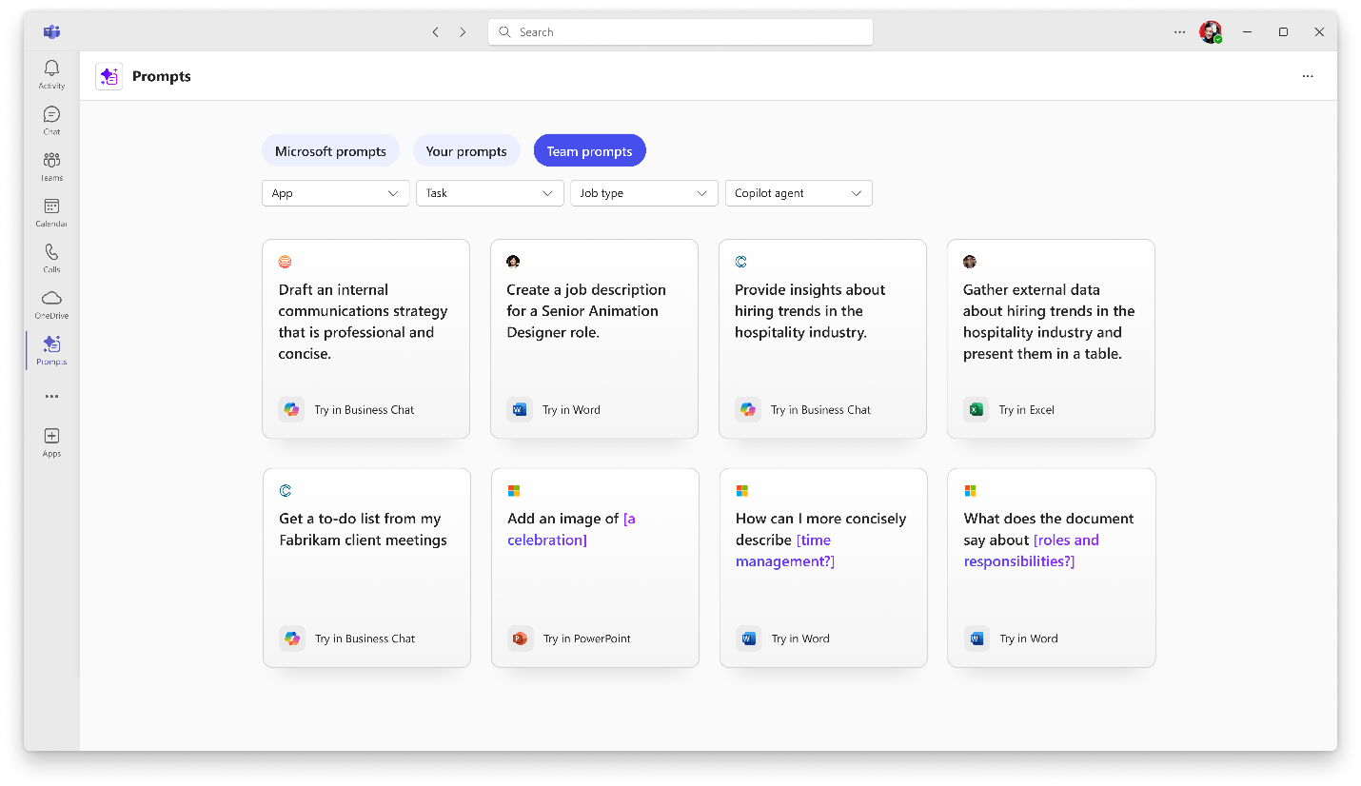Viewport: 1361px width, 786px height.
Task: Select the [roles and responsibilities?] placeholder text
Action: tap(1032, 551)
